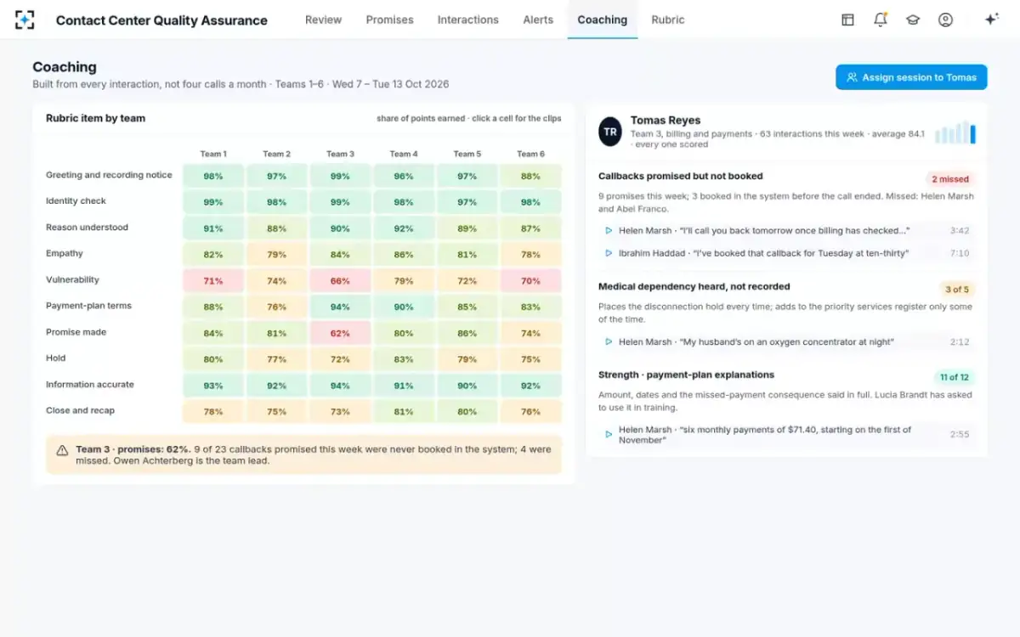Image resolution: width=1020 pixels, height=637 pixels.
Task: Click Team 1 Promise made 84% cell
Action: coord(213,333)
